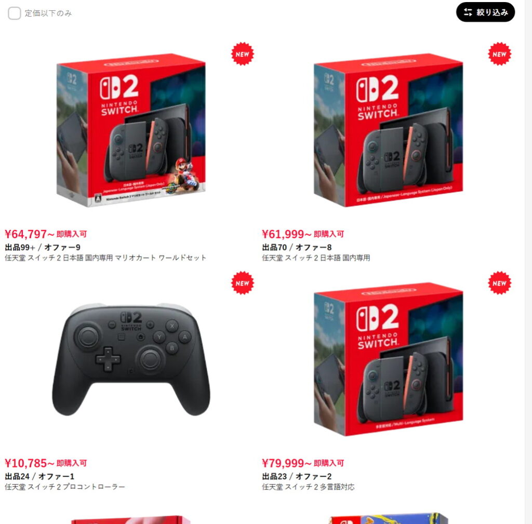Click NEW badge on multi-language Switch 2
The width and height of the screenshot is (532, 524).
coord(499,283)
